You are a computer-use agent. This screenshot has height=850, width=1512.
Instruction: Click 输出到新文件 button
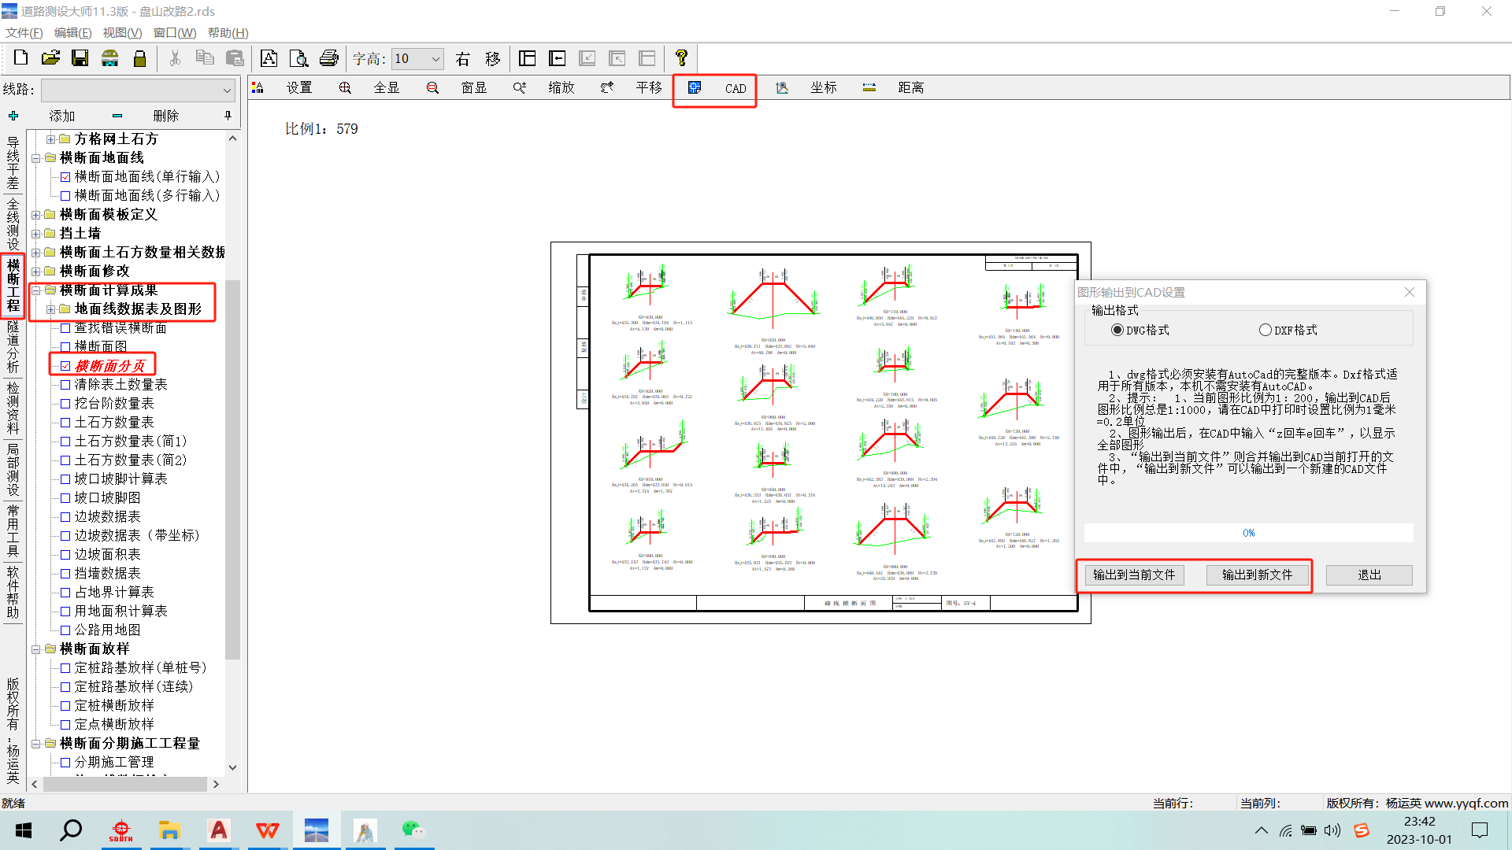(1257, 575)
